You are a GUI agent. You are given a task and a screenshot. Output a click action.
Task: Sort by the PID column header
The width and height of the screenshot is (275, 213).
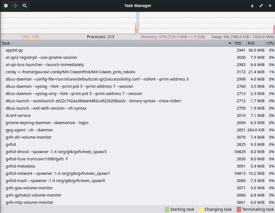[240, 43]
